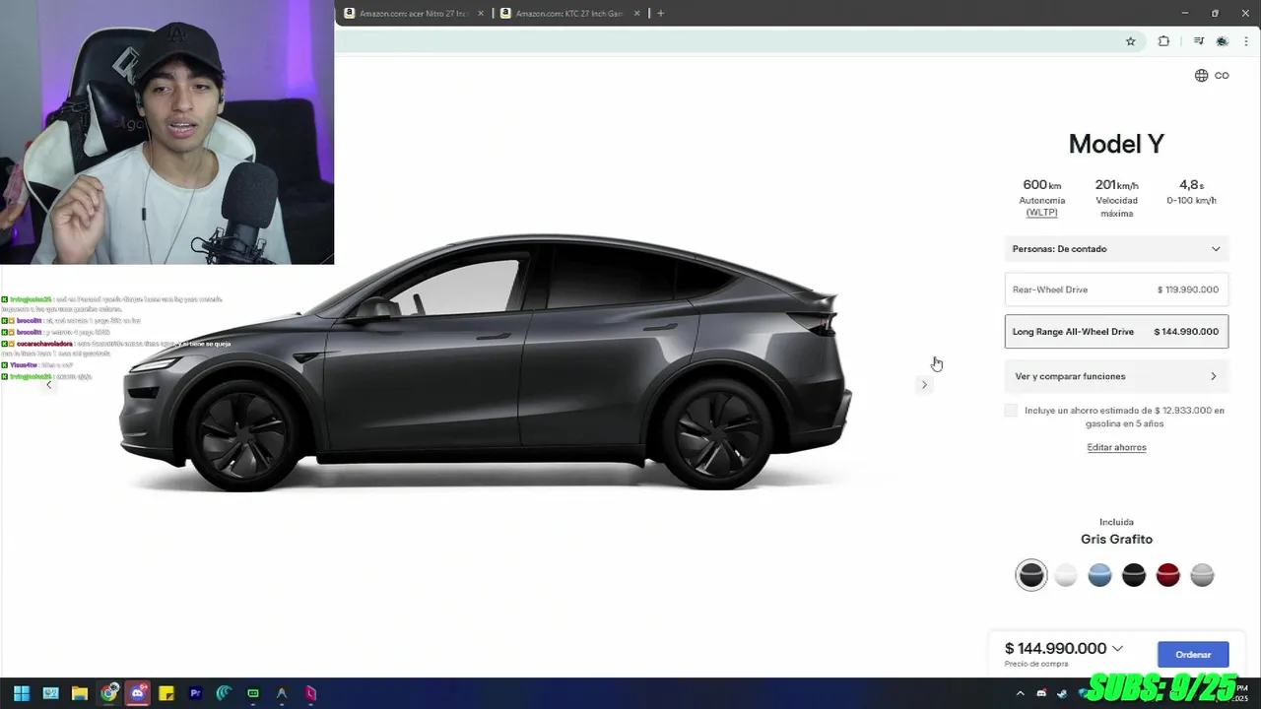Viewport: 1261px width, 709px height.
Task: Show the next car image
Action: [924, 385]
